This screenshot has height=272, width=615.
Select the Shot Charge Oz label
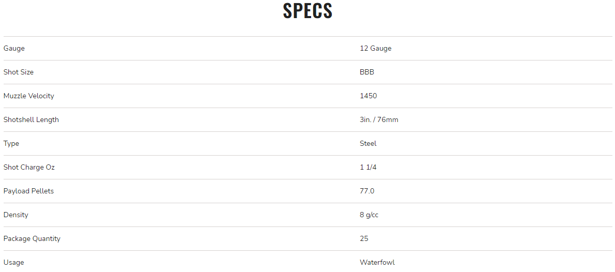coord(29,168)
